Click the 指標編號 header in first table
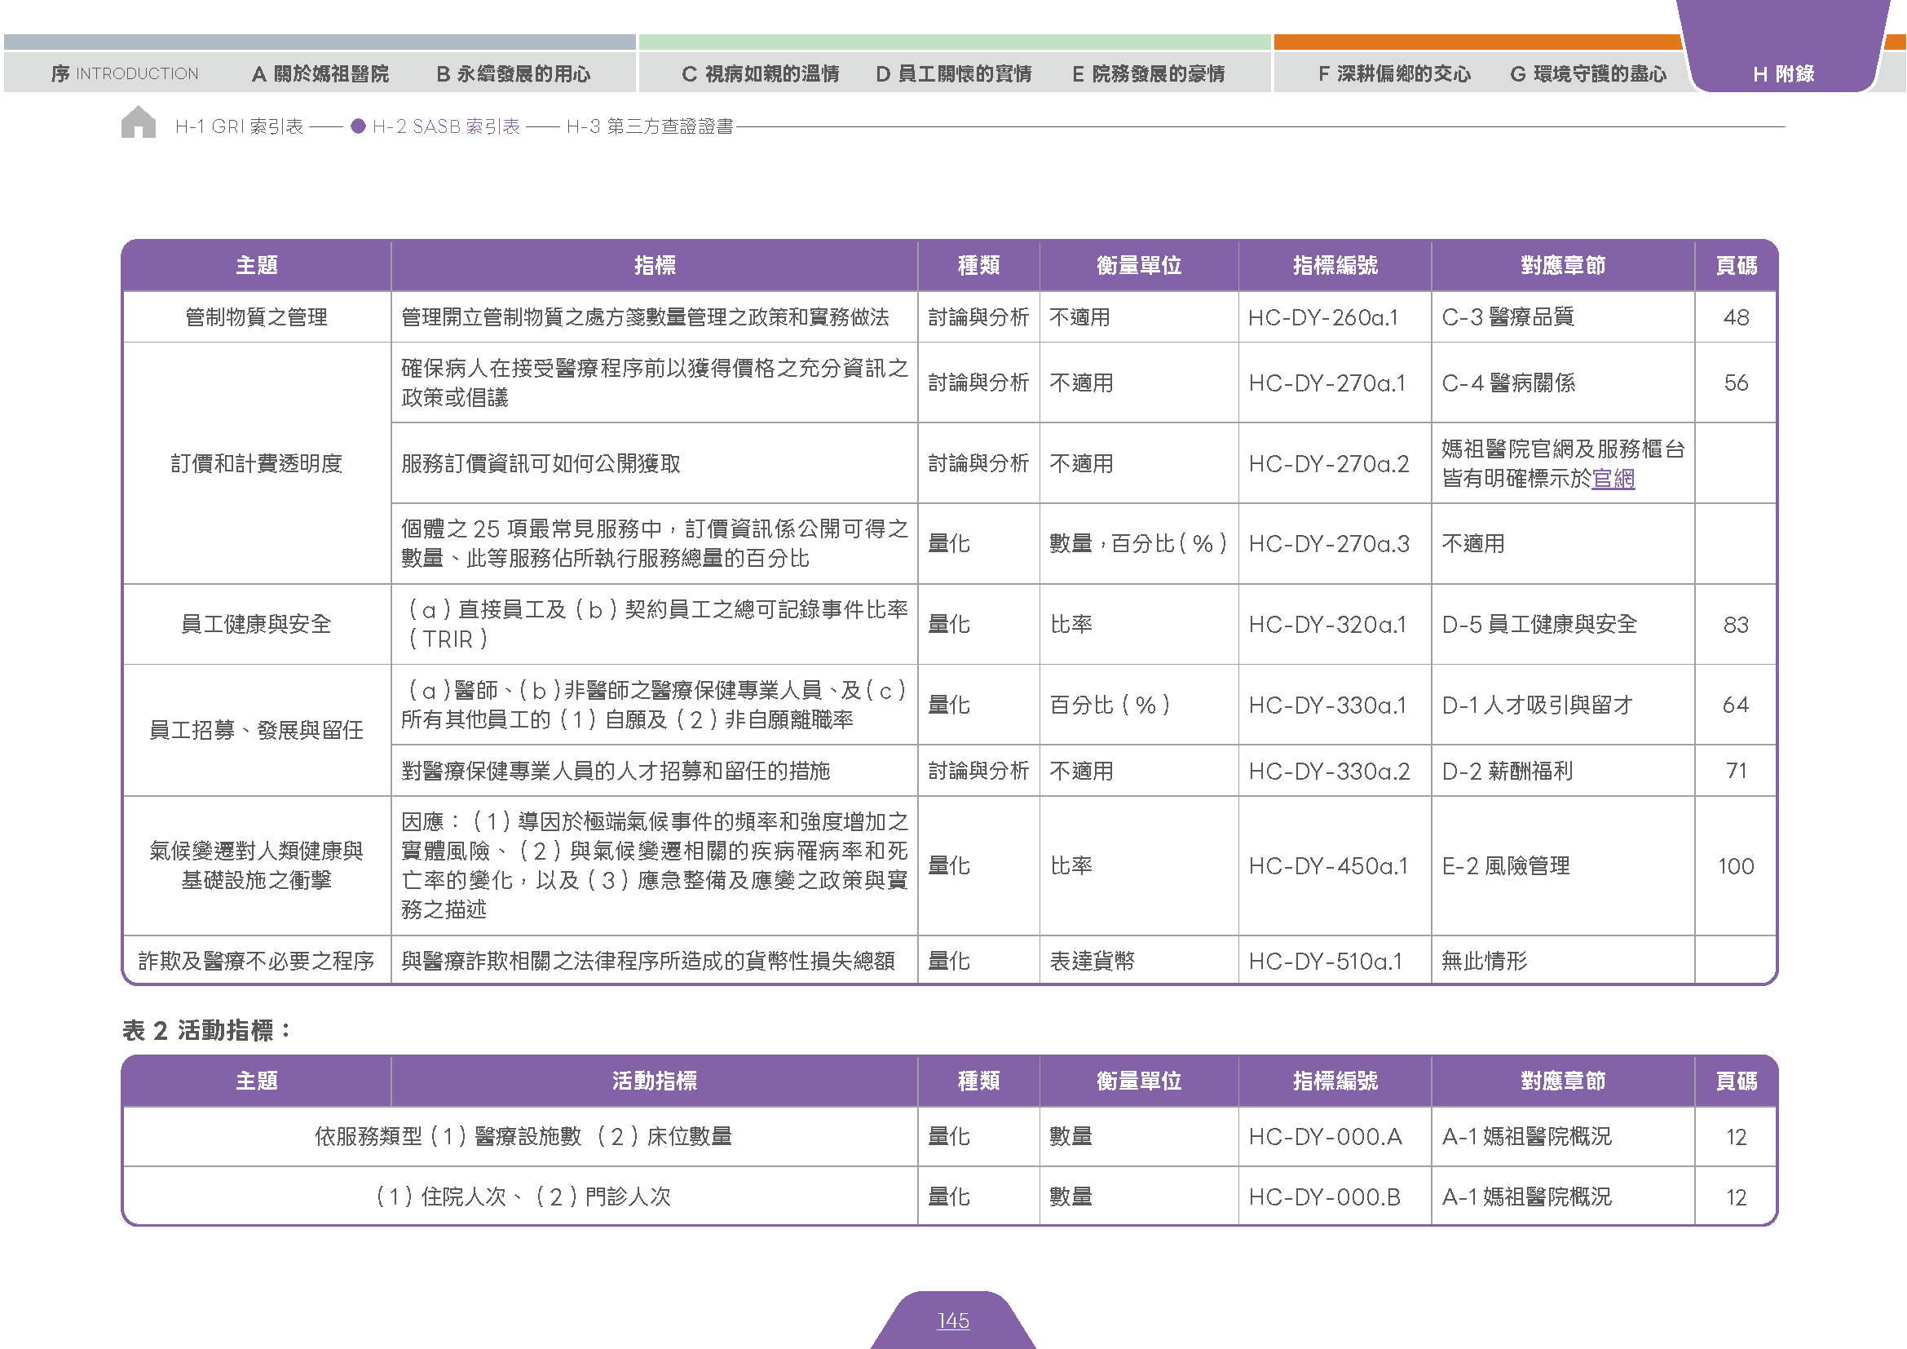 (x=1335, y=266)
